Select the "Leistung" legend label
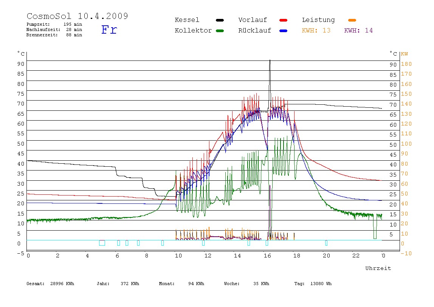Image resolution: width=434 pixels, height=307 pixels. (318, 20)
